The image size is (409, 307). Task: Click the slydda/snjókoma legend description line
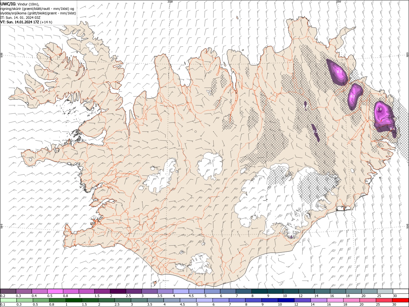pos(38,13)
